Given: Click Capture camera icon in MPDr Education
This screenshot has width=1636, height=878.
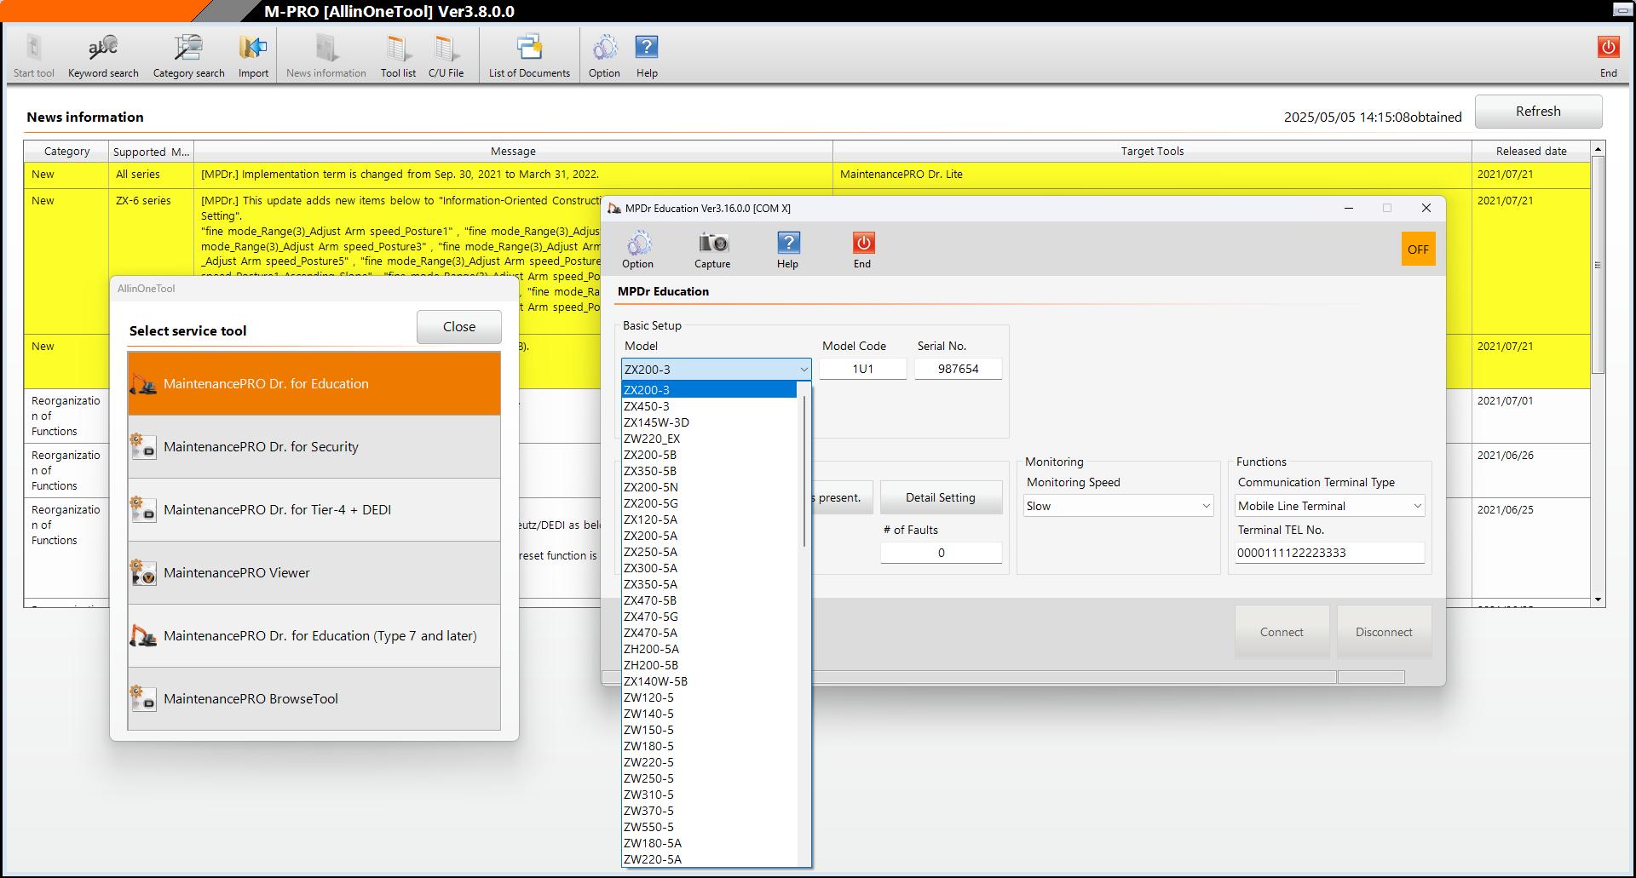Looking at the screenshot, I should coord(712,250).
